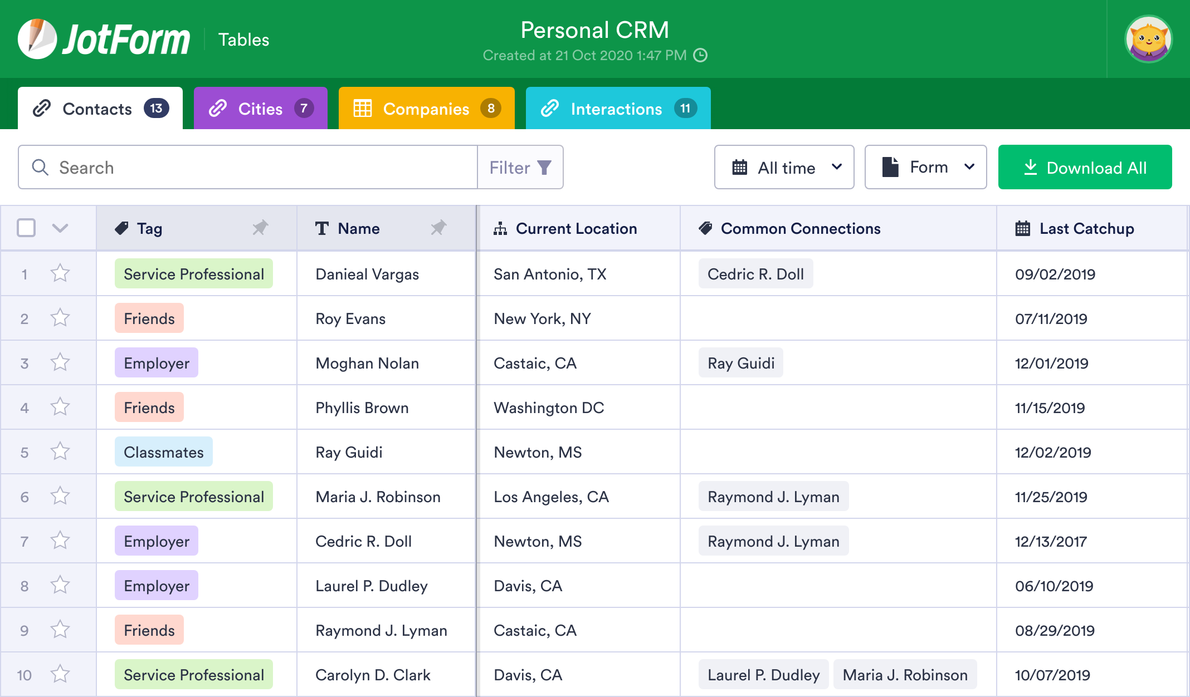Image resolution: width=1190 pixels, height=697 pixels.
Task: Click the JotForm pencil logo icon
Action: tap(37, 39)
